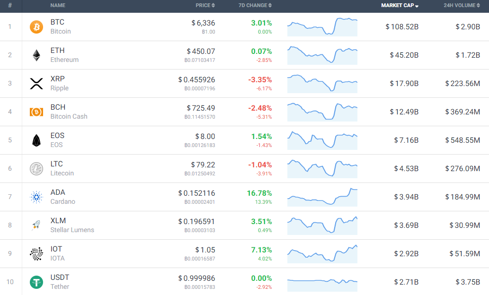Viewport: 489px width, 295px height.
Task: Open the BCH Bitcoin Cash name link
Action: click(x=69, y=112)
